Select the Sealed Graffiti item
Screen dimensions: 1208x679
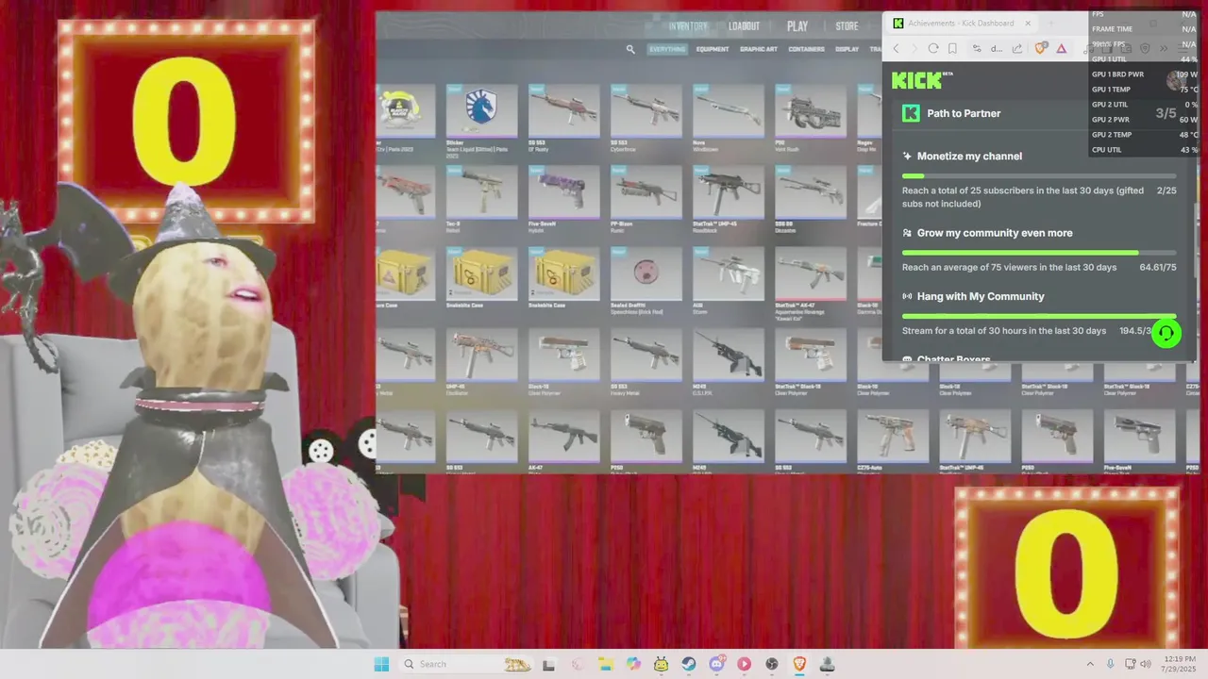[x=646, y=273]
